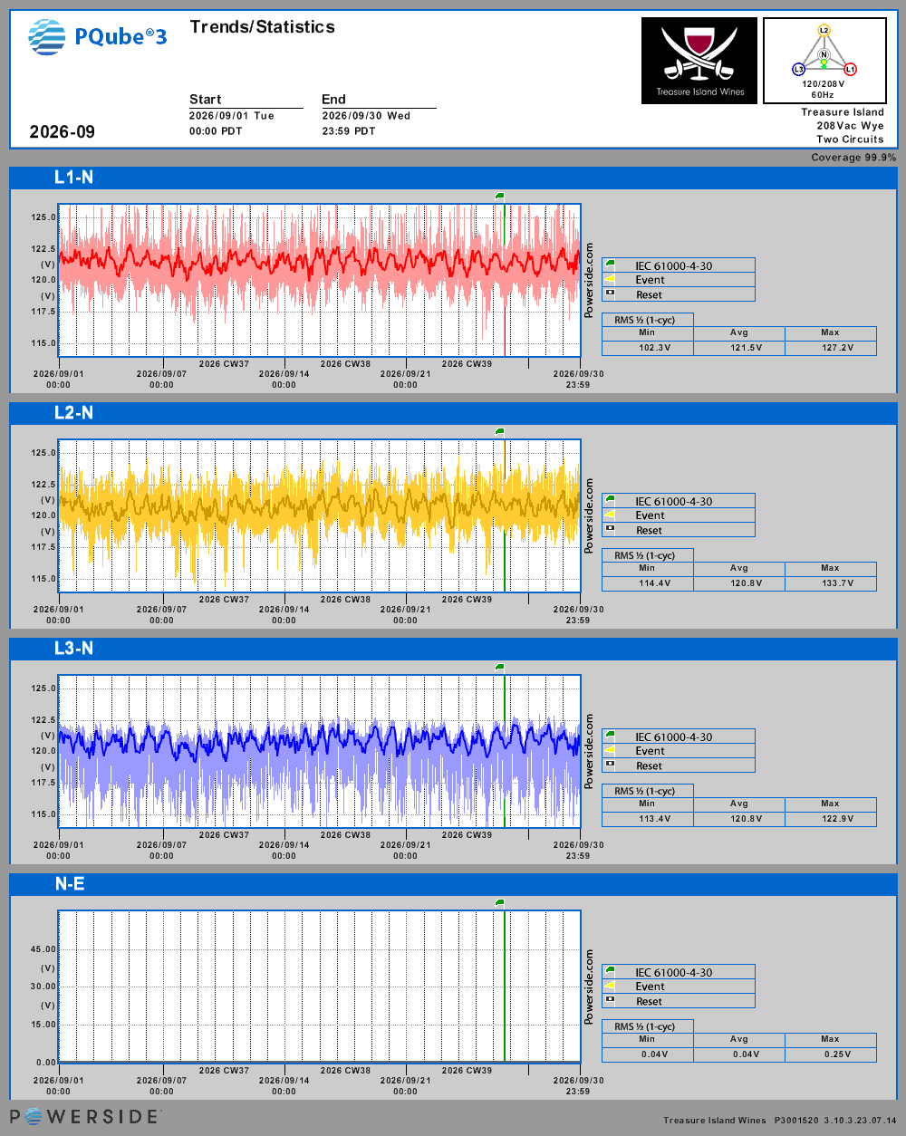This screenshot has width=906, height=1136.
Task: Click Reset icon in L1-N legend
Action: click(610, 294)
